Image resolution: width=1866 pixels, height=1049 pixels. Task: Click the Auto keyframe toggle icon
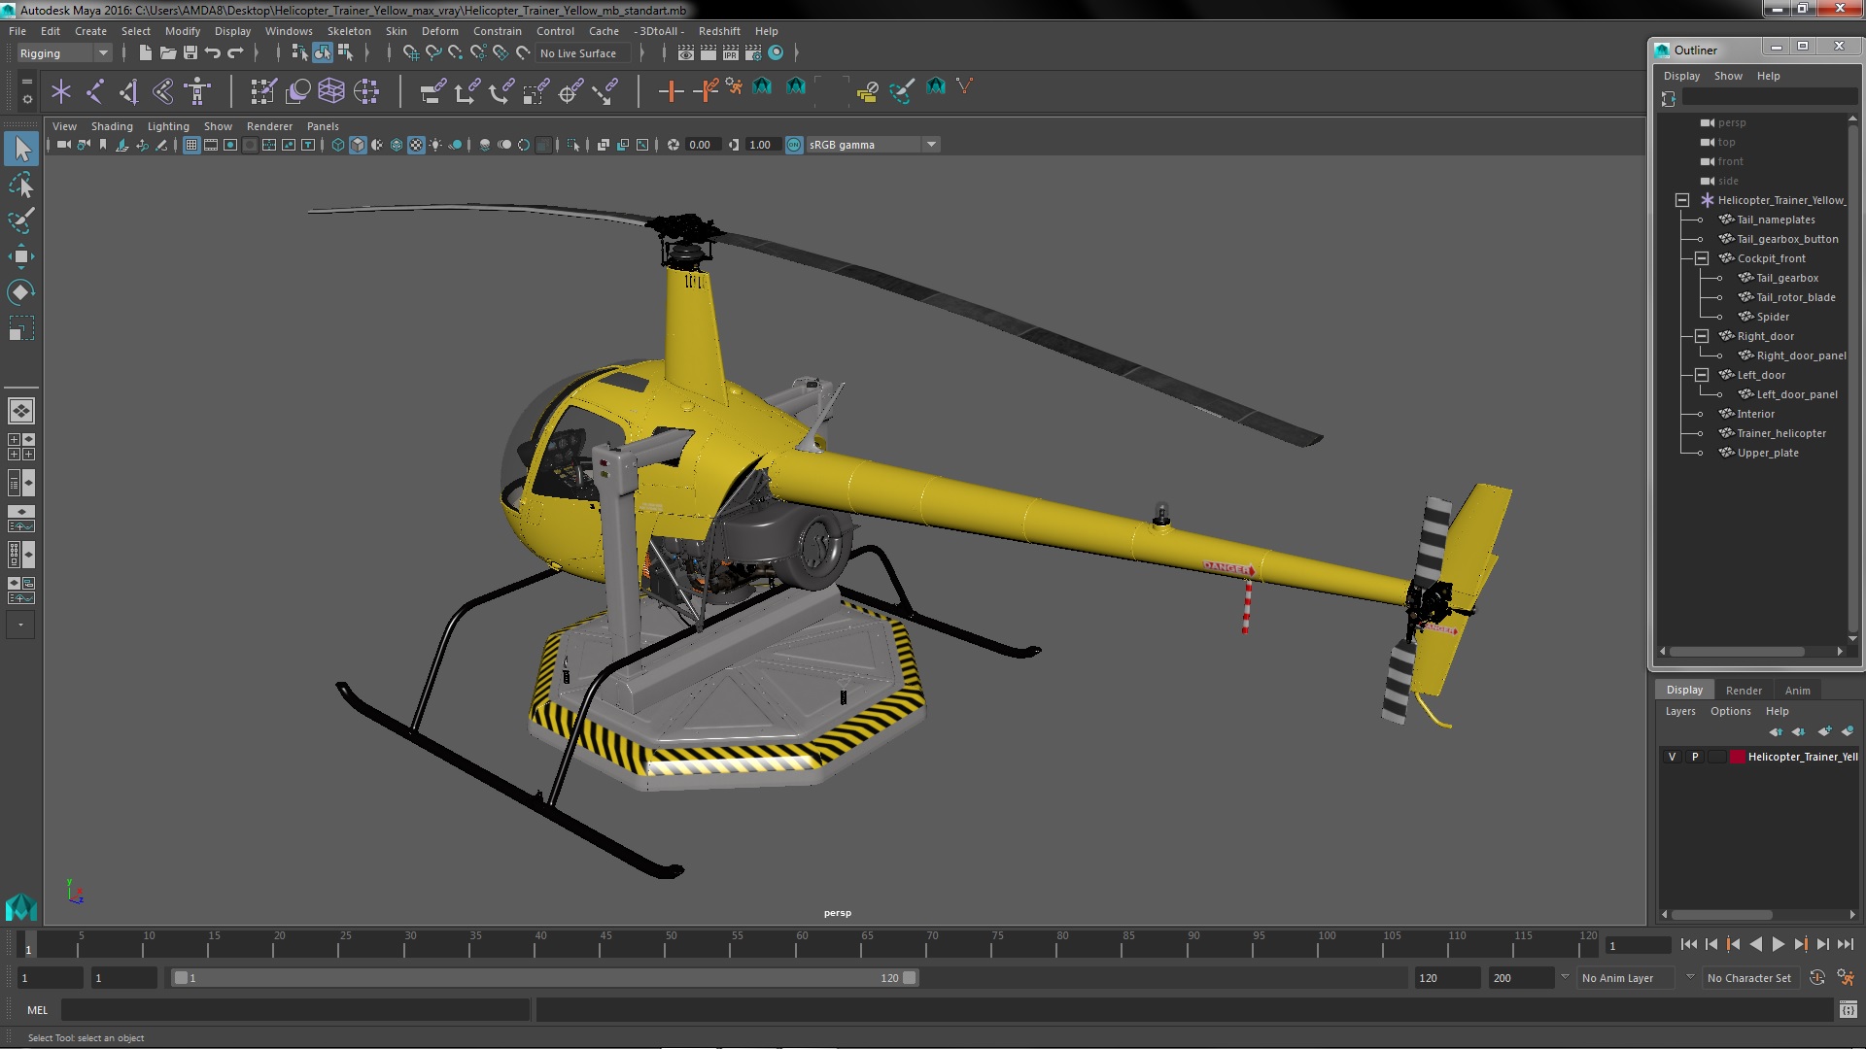coord(1817,978)
